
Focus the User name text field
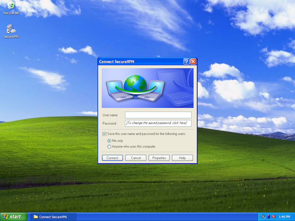[158, 115]
